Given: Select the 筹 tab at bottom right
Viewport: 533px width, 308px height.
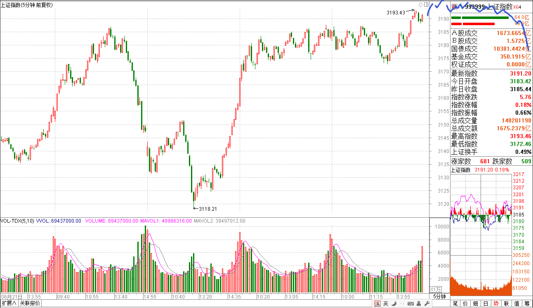Looking at the screenshot, I should (527, 304).
